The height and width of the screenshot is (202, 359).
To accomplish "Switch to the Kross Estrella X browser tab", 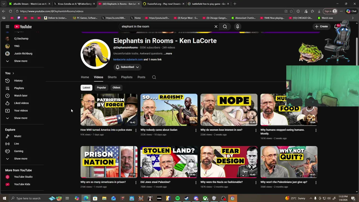I will coord(74,4).
